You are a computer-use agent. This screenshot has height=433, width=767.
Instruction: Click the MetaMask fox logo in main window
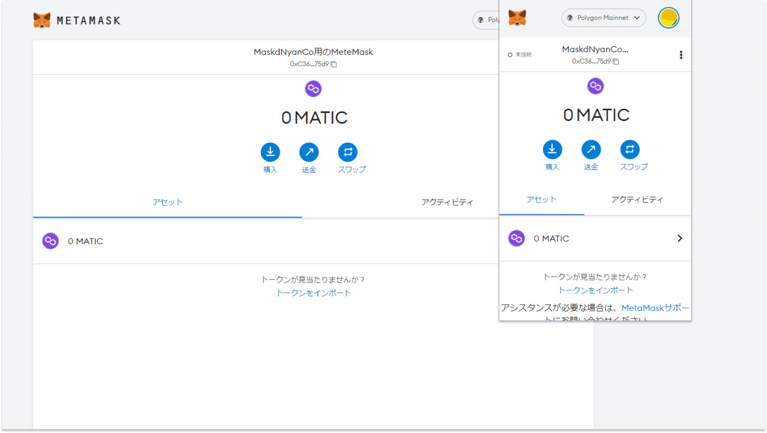point(42,21)
